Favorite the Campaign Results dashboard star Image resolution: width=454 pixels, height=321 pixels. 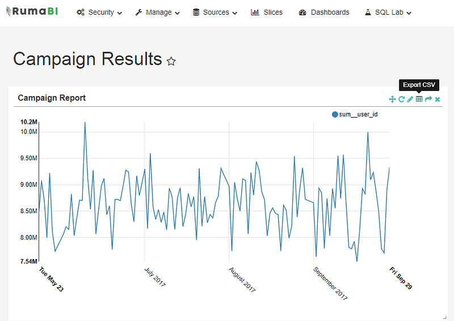tap(171, 61)
